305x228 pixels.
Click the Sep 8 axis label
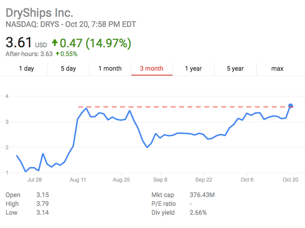[160, 180]
